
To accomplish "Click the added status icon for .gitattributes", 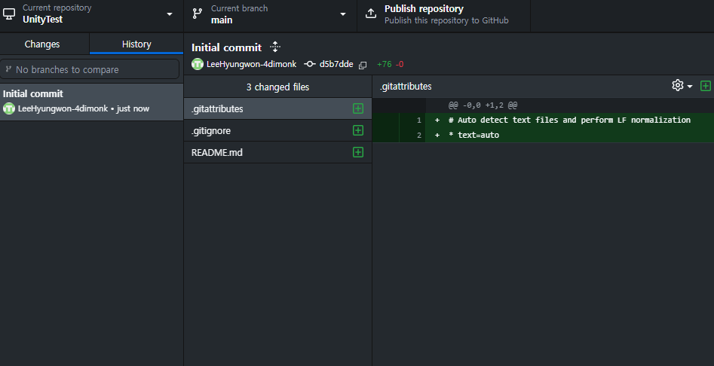I will coord(358,108).
